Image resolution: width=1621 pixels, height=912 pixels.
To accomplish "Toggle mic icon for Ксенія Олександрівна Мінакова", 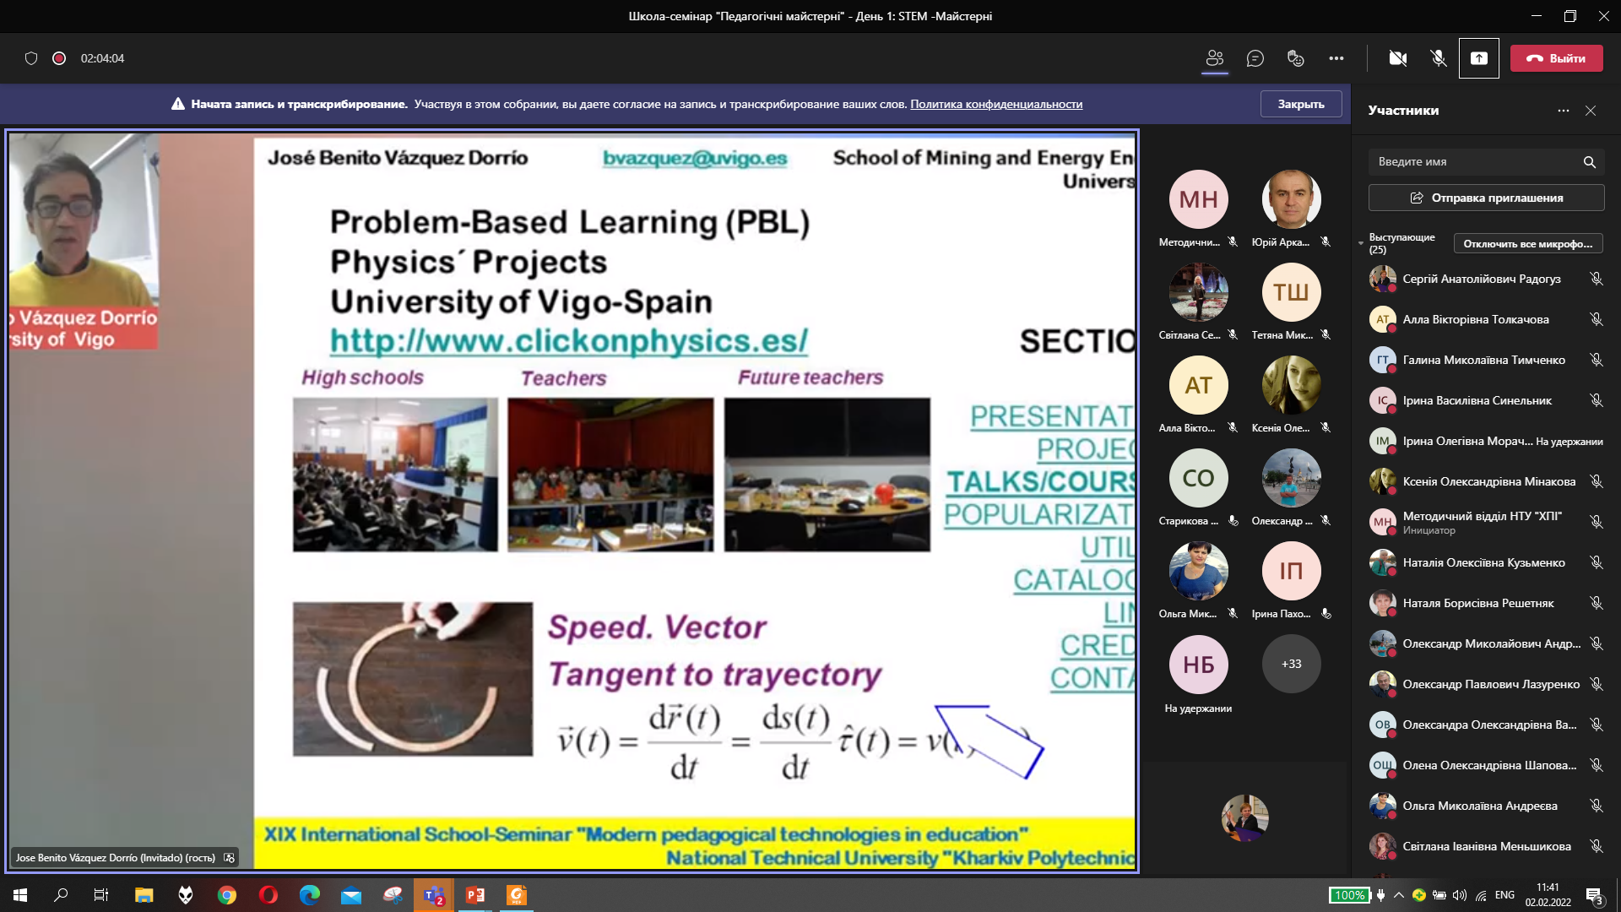I will click(x=1596, y=481).
